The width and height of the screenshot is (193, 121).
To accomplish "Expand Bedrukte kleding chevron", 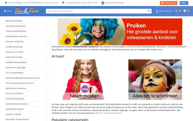I will [x=46, y=21].
